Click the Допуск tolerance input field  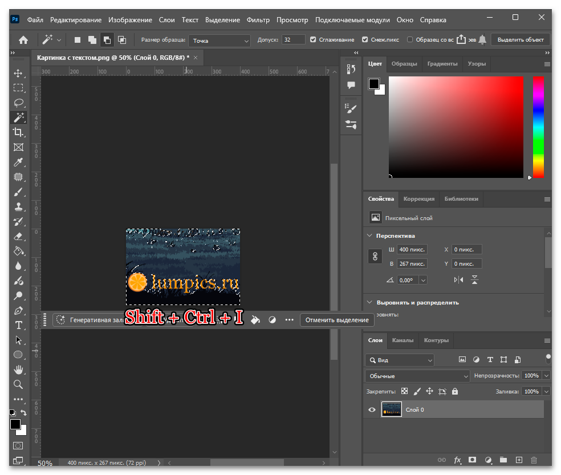pos(294,40)
